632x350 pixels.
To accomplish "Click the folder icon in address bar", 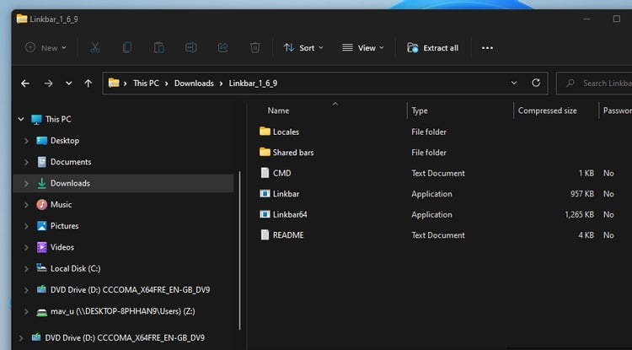I will [x=114, y=83].
